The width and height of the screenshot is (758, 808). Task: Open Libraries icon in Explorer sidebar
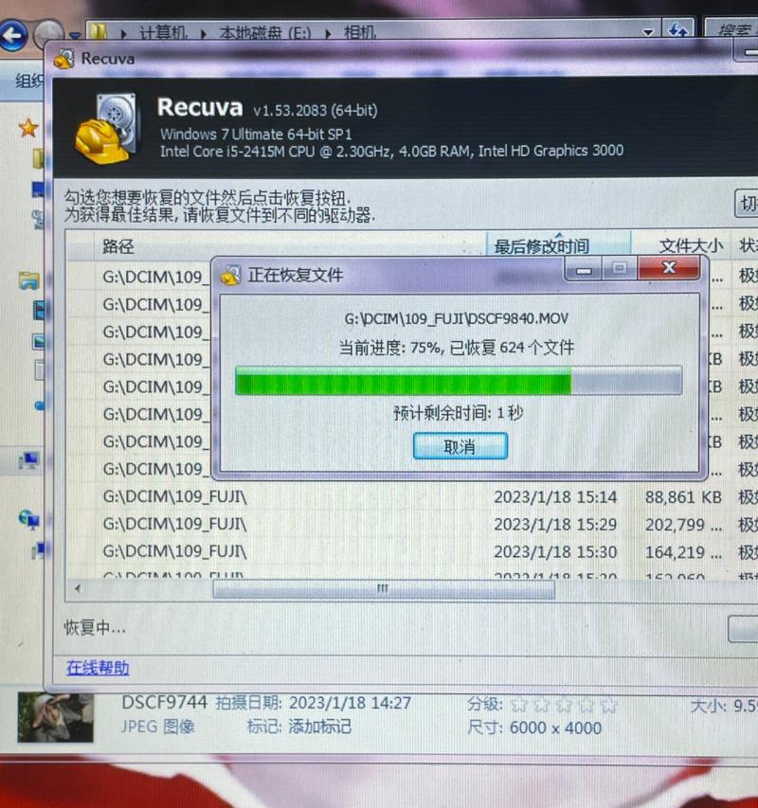pyautogui.click(x=28, y=280)
